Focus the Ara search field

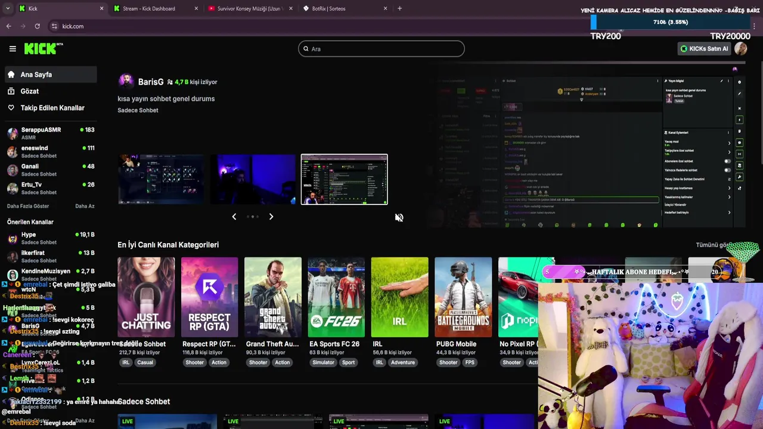pyautogui.click(x=381, y=49)
